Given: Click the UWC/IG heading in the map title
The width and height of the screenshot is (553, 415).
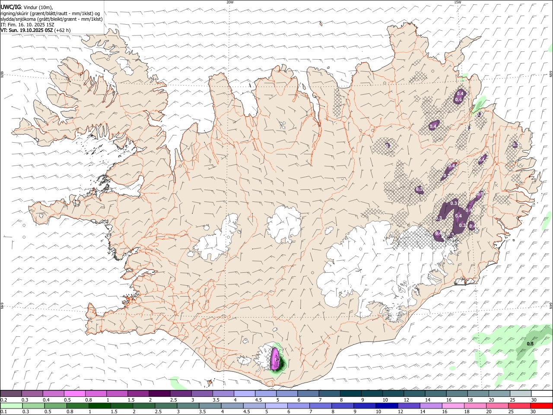Looking at the screenshot, I should point(10,7).
